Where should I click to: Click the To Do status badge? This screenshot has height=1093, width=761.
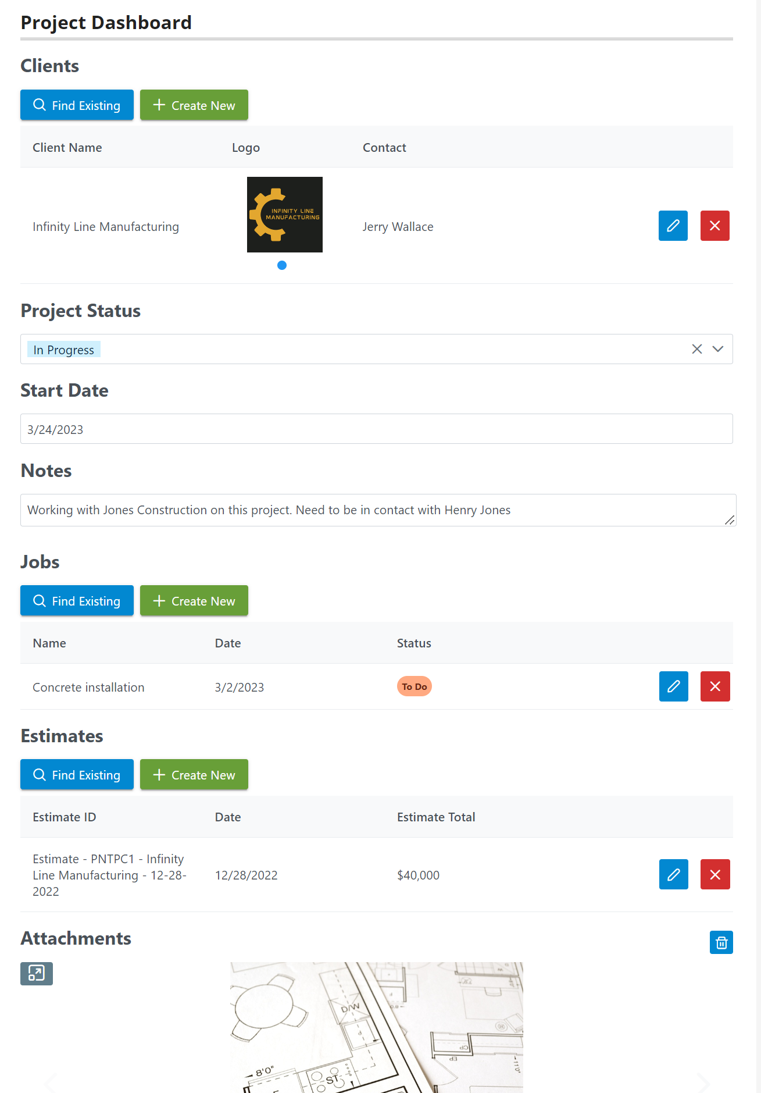click(415, 686)
